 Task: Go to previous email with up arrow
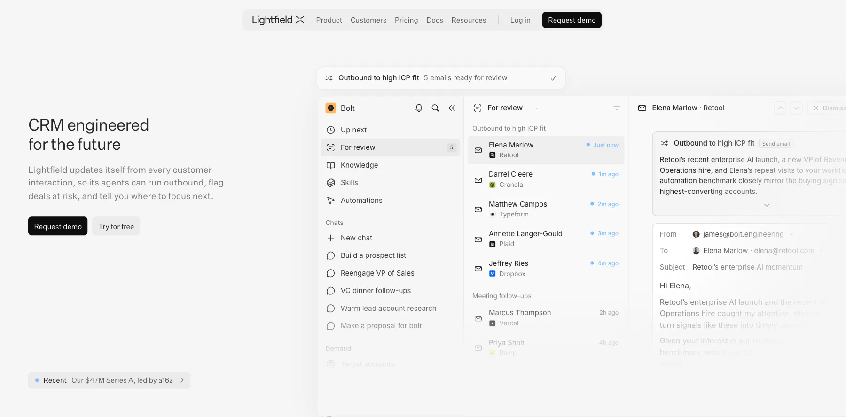pyautogui.click(x=781, y=108)
